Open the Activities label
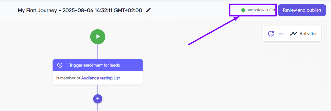 click(308, 34)
